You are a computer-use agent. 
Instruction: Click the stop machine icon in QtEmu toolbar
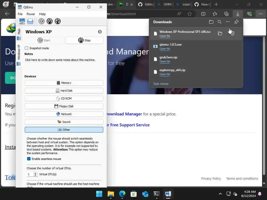[50, 21]
